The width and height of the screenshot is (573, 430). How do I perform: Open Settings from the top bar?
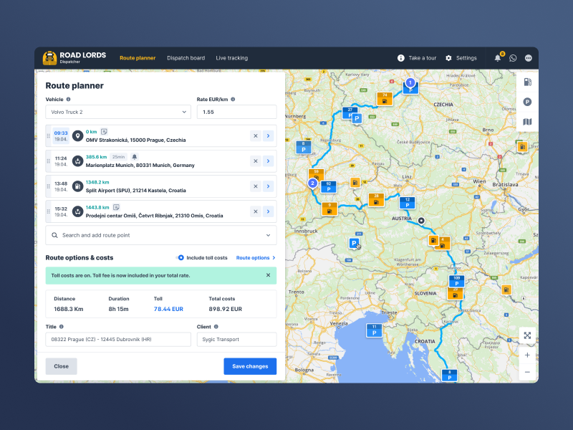[461, 58]
